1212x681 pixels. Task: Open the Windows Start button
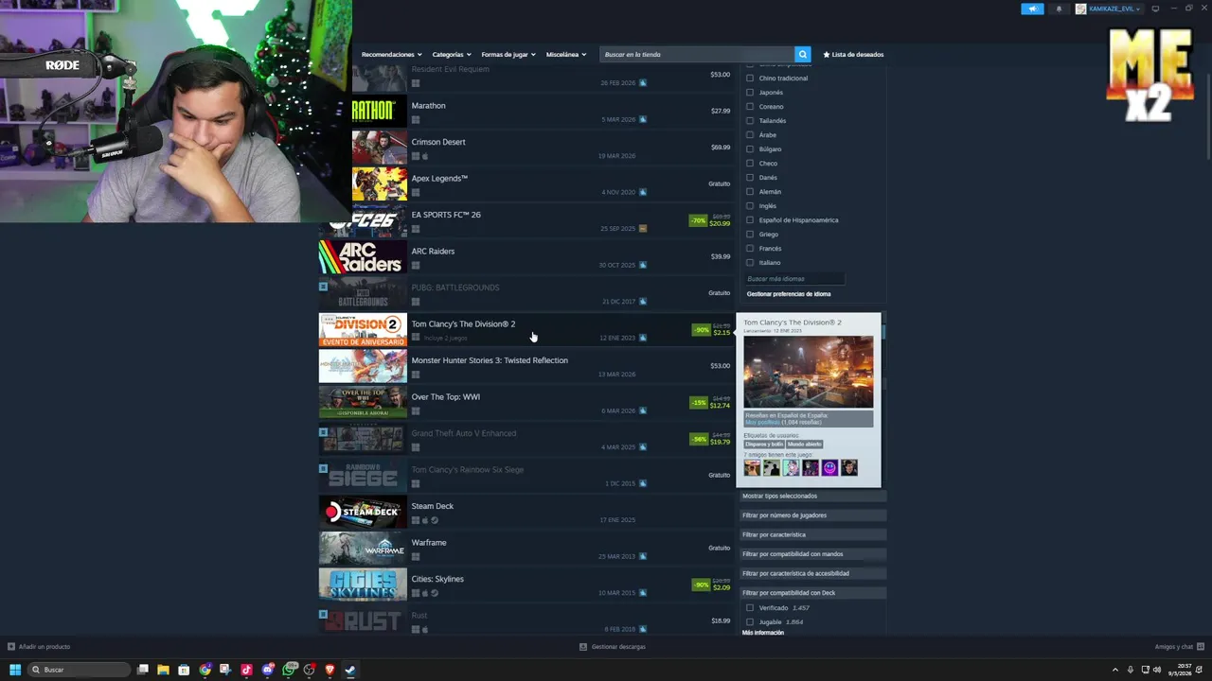(14, 670)
